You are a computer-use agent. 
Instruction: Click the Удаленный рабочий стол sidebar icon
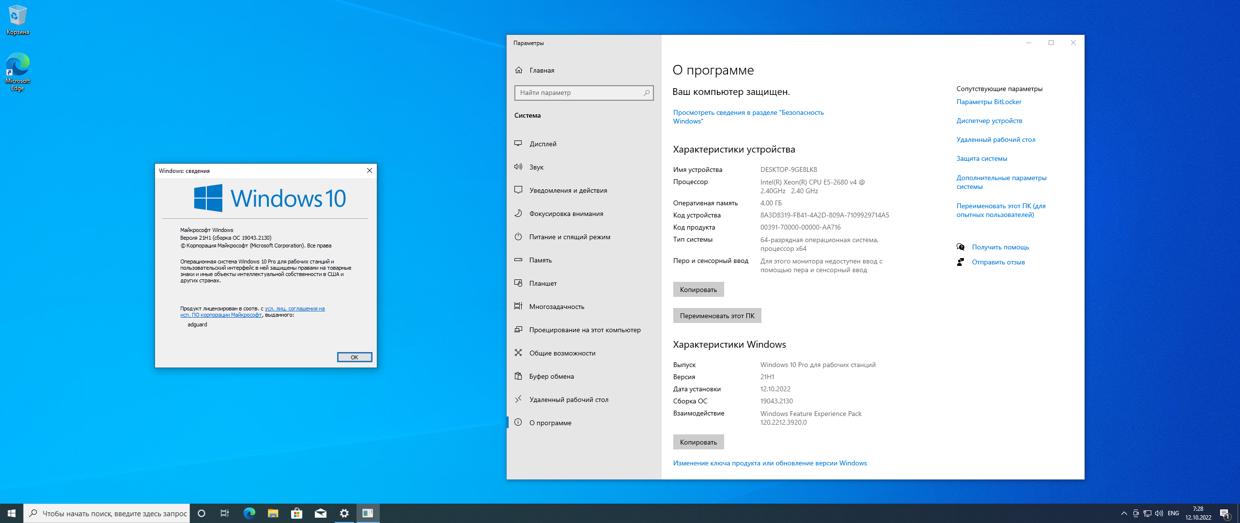(x=518, y=400)
